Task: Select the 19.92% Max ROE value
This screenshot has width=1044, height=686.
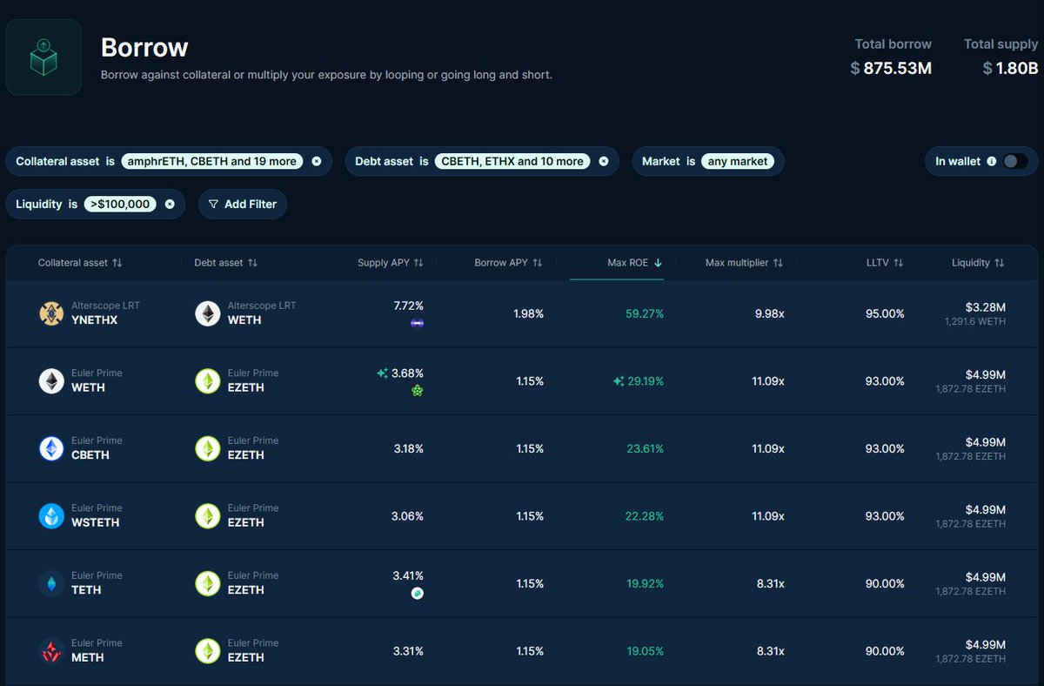Action: click(645, 583)
